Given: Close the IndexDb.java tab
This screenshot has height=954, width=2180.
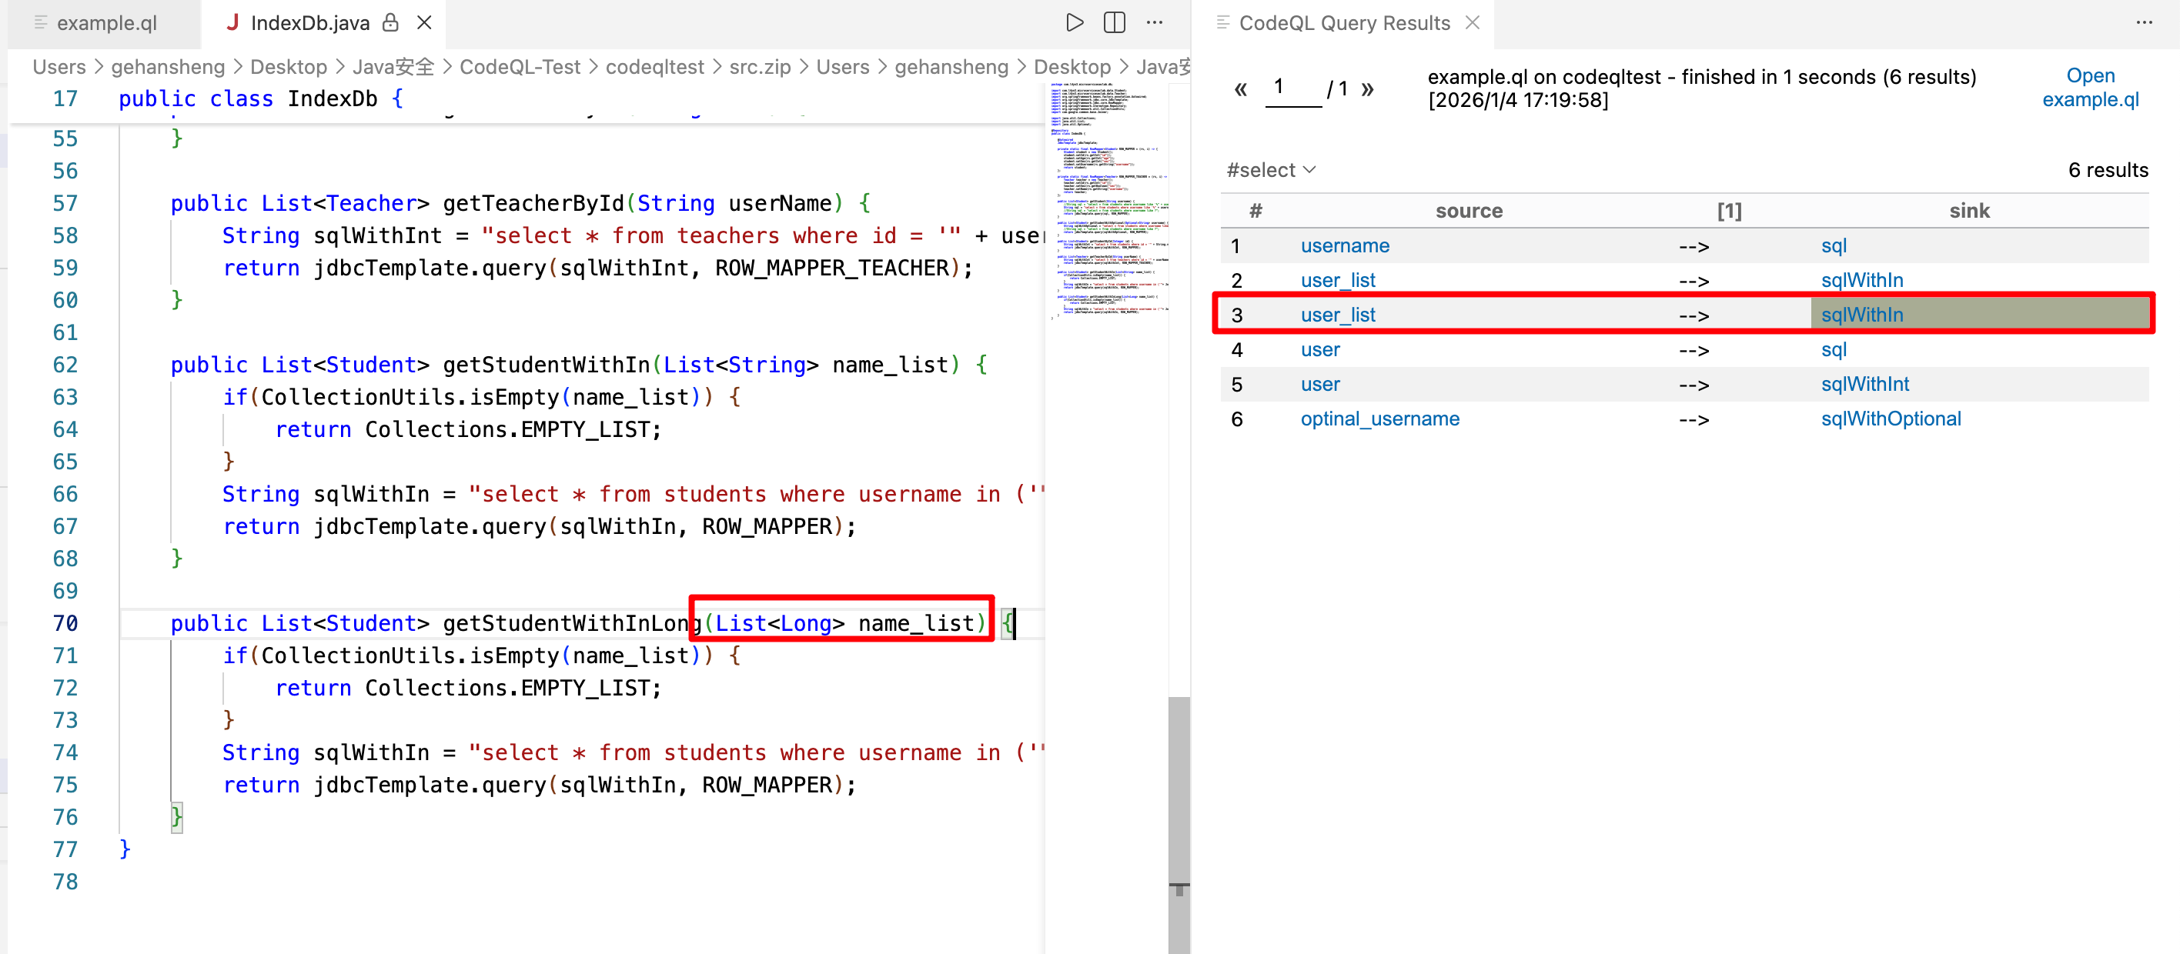Looking at the screenshot, I should (x=425, y=23).
